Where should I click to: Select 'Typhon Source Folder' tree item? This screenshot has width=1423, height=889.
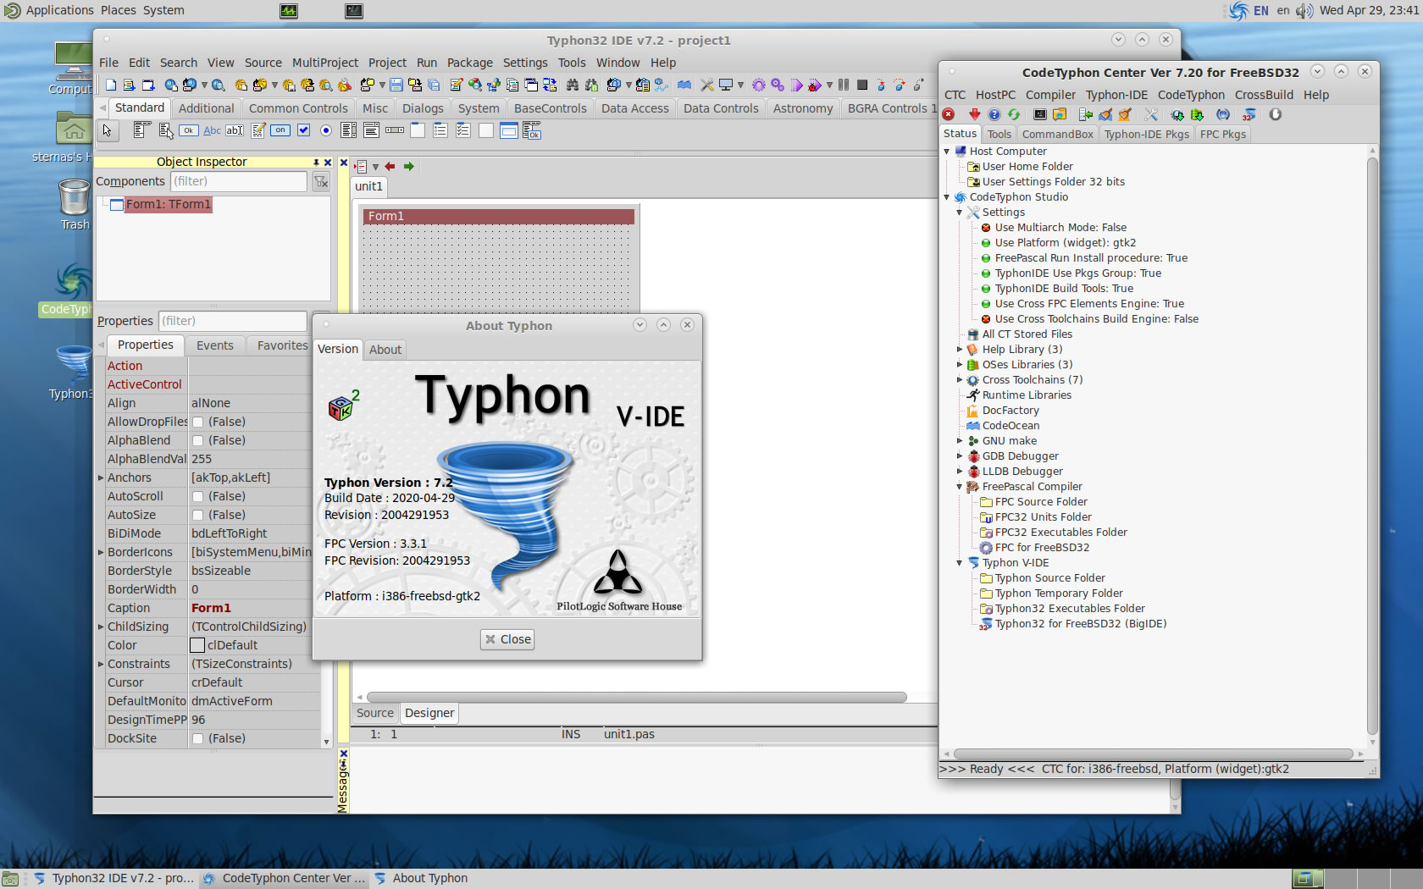(x=1049, y=578)
